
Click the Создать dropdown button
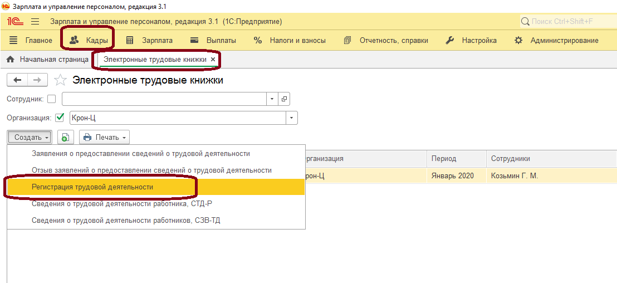coord(30,138)
